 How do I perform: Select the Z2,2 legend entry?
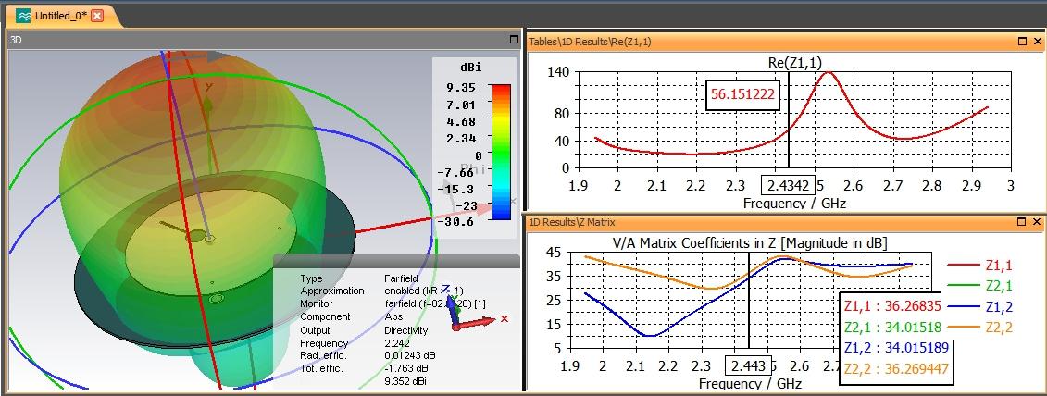point(980,328)
